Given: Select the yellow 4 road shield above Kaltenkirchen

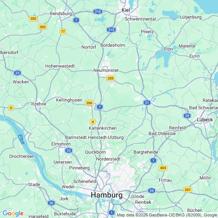Looking at the screenshot, I should (x=93, y=122).
